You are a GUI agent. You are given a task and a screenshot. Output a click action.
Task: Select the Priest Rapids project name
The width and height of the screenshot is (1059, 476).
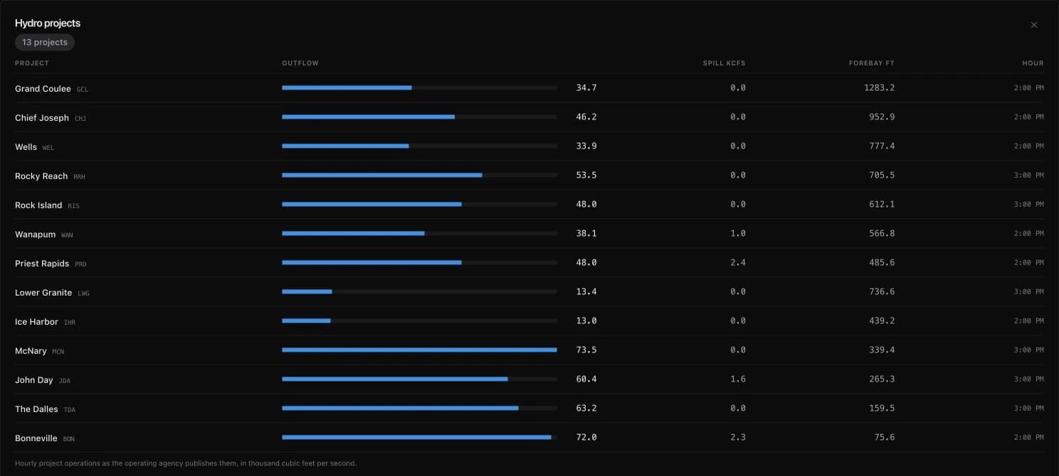tap(42, 264)
